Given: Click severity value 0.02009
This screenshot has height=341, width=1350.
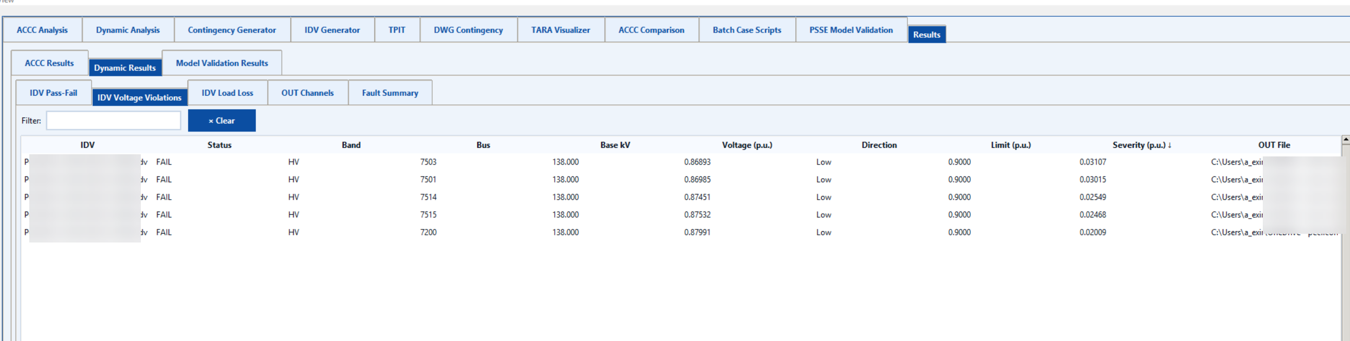Looking at the screenshot, I should [1093, 232].
